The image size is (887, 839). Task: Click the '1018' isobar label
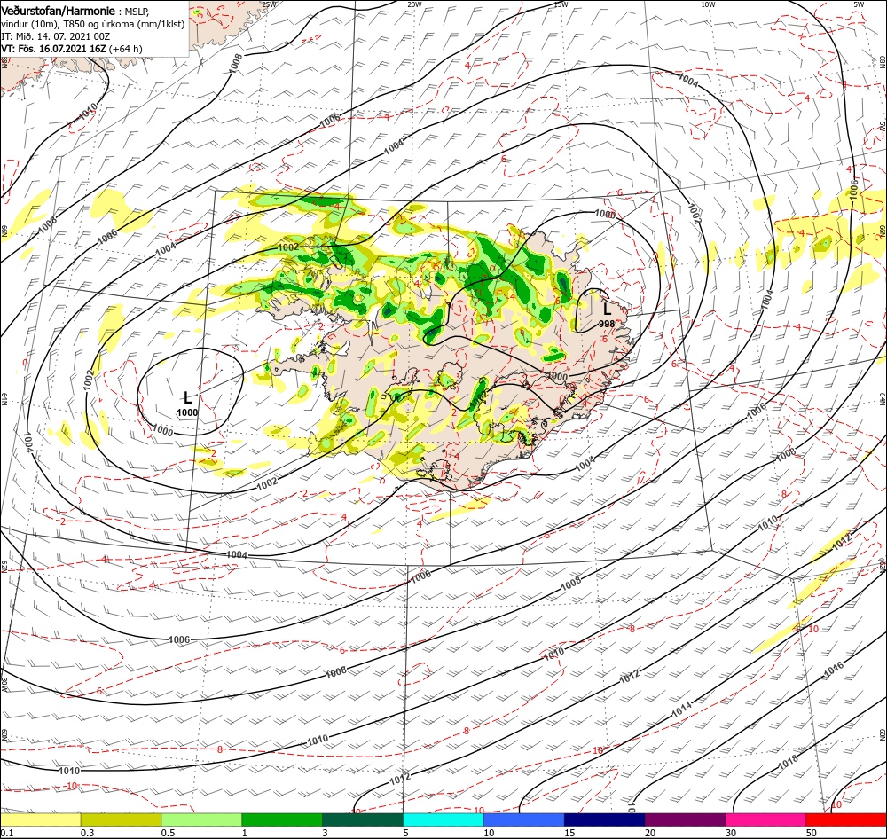point(788,762)
